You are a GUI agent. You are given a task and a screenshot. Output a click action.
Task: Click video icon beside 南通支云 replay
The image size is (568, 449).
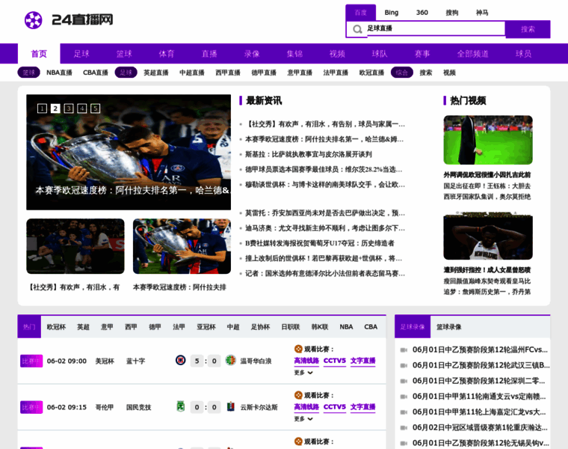(x=404, y=397)
